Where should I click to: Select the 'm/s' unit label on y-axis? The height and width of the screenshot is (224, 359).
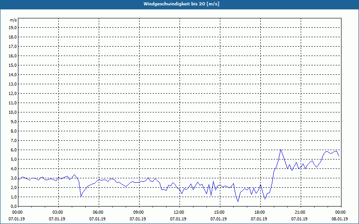point(13,20)
